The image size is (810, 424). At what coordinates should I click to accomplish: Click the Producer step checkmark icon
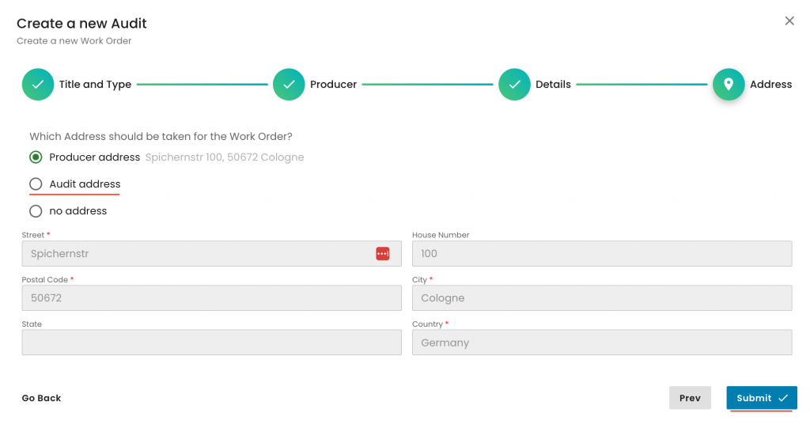289,85
